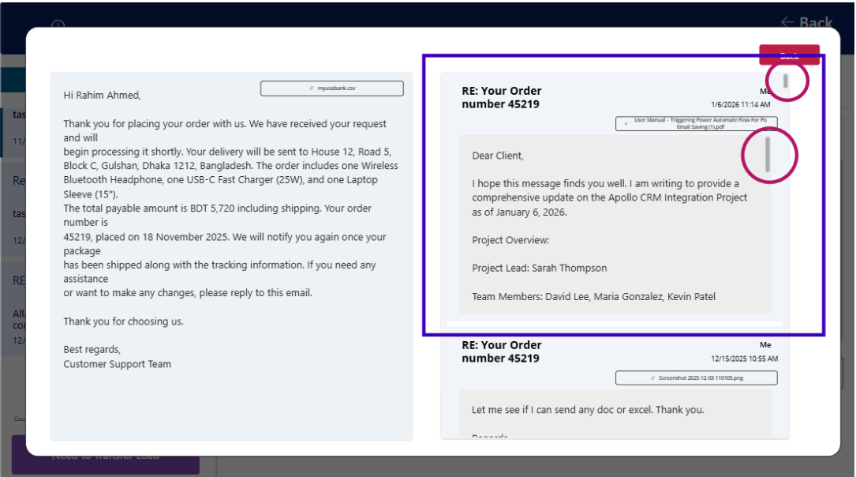856x477 pixels.
Task: Open the Screenshot 2025-12-03 PNG attachment
Action: click(696, 378)
